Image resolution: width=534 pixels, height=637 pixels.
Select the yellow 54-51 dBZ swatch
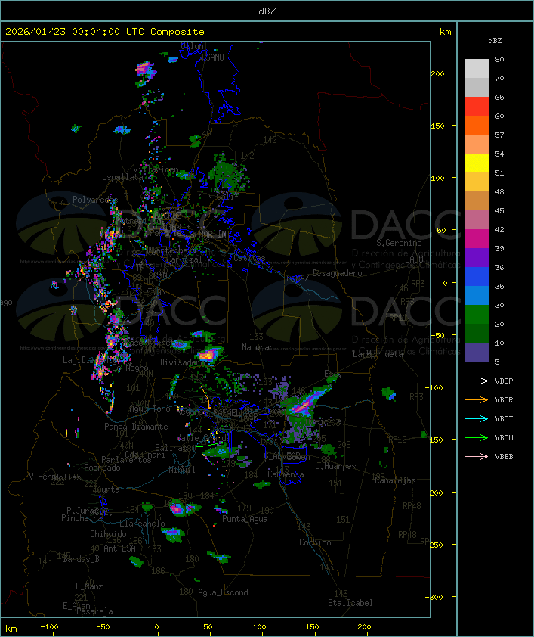(477, 163)
